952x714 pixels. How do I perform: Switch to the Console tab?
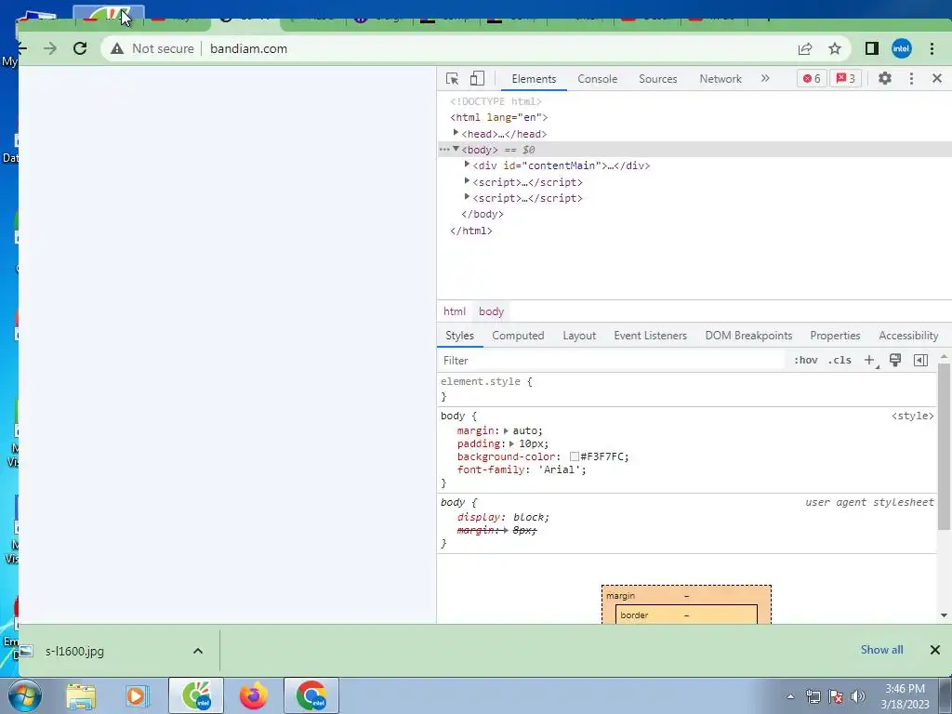pyautogui.click(x=598, y=79)
